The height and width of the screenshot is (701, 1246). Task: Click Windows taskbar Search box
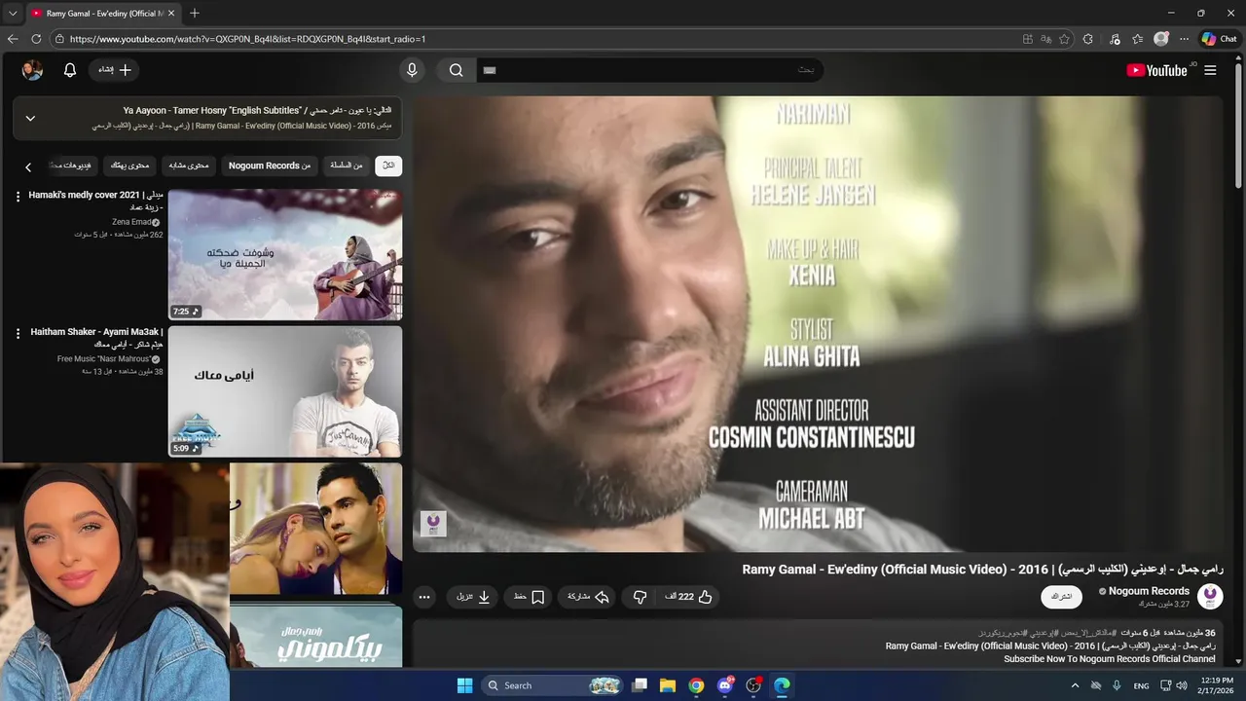[x=553, y=685]
